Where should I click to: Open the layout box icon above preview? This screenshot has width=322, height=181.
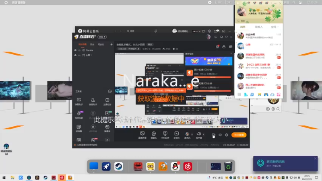tap(231, 47)
